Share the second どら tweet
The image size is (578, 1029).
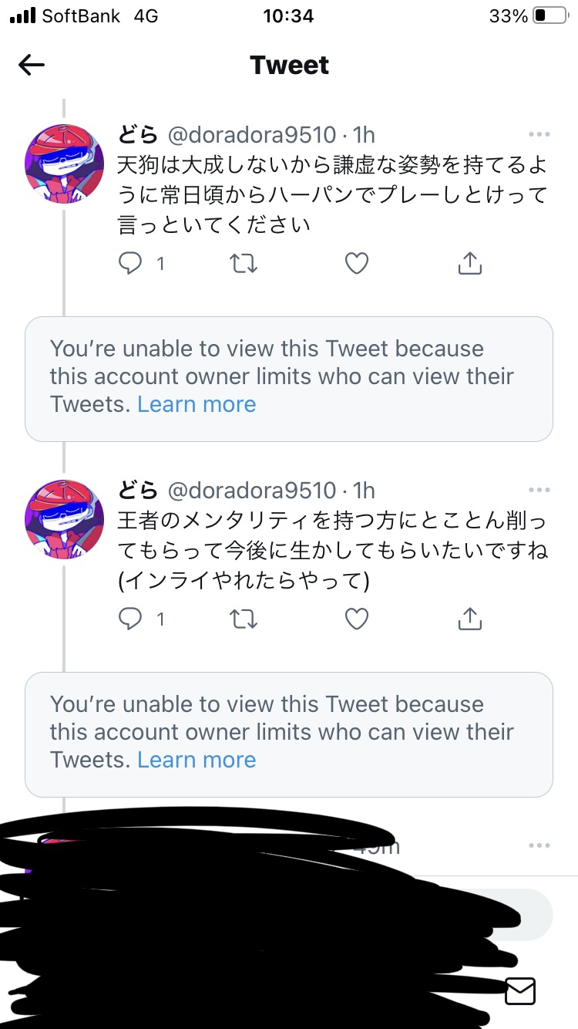tap(469, 619)
